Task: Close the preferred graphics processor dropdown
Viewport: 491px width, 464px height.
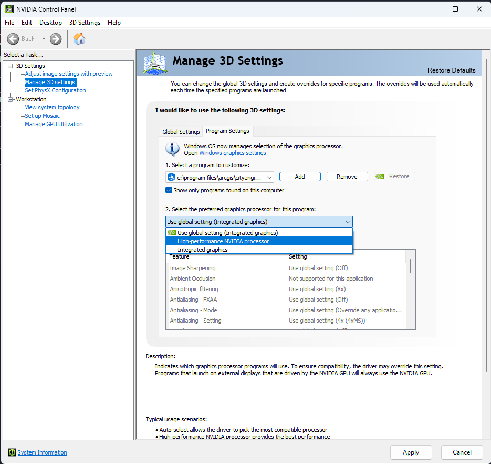Action: click(348, 222)
